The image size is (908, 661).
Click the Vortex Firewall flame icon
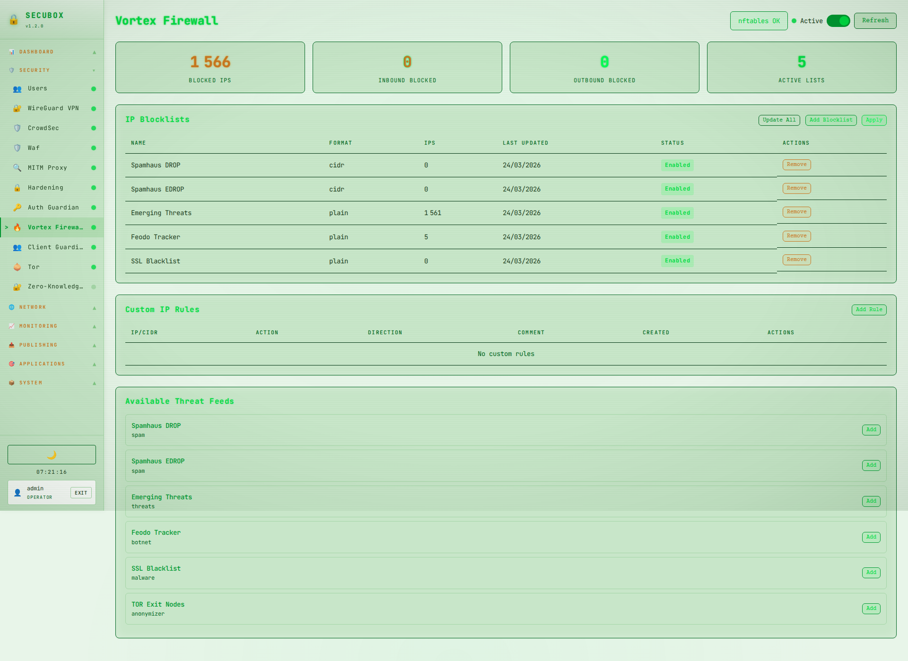tap(17, 227)
